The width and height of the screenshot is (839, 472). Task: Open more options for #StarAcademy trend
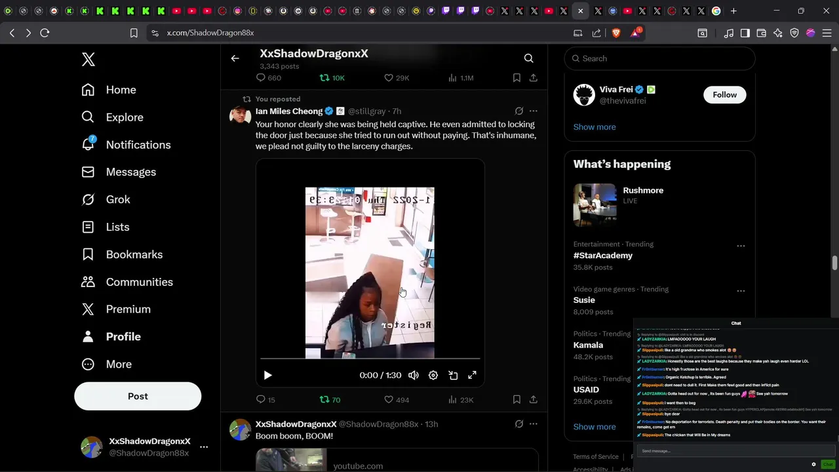click(x=741, y=246)
